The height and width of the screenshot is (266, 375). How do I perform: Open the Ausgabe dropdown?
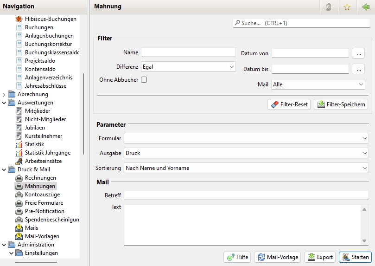246,153
